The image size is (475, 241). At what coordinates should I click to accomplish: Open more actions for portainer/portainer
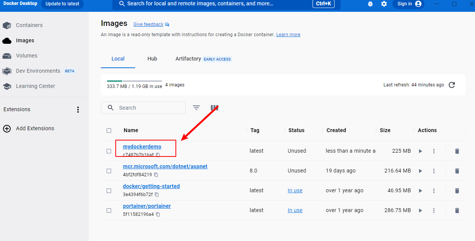(434, 211)
